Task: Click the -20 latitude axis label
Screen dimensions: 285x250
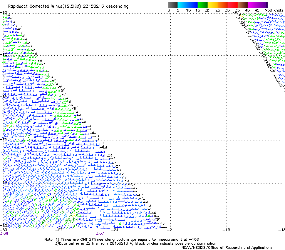Action: [x=4, y=225]
